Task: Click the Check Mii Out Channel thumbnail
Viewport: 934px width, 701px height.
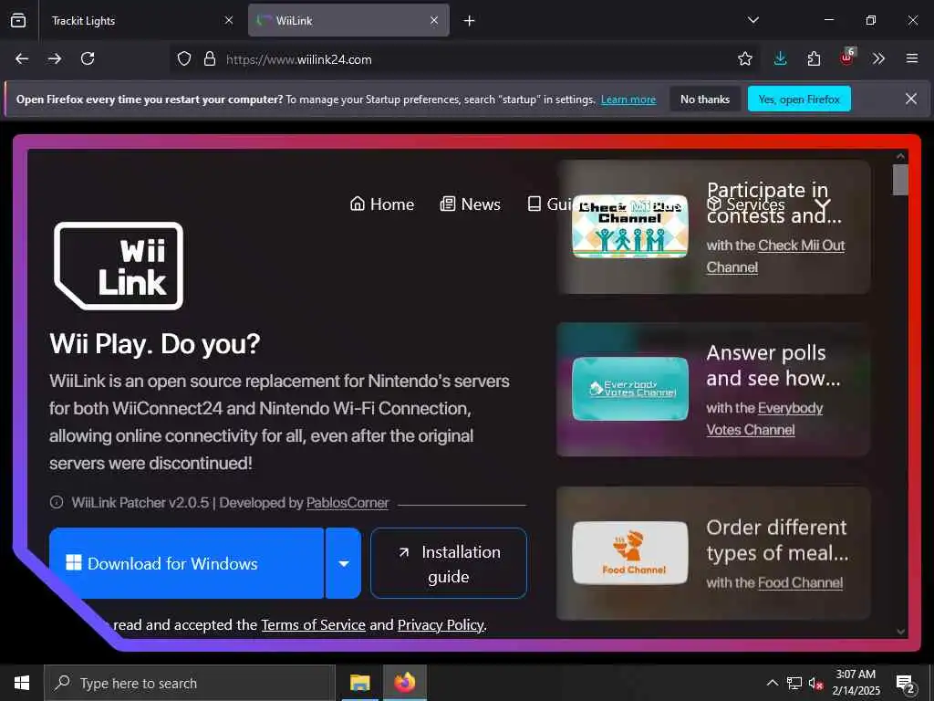Action: coord(629,226)
